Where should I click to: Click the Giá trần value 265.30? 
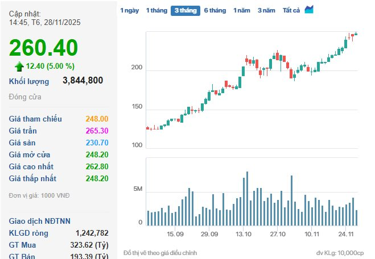pyautogui.click(x=97, y=131)
